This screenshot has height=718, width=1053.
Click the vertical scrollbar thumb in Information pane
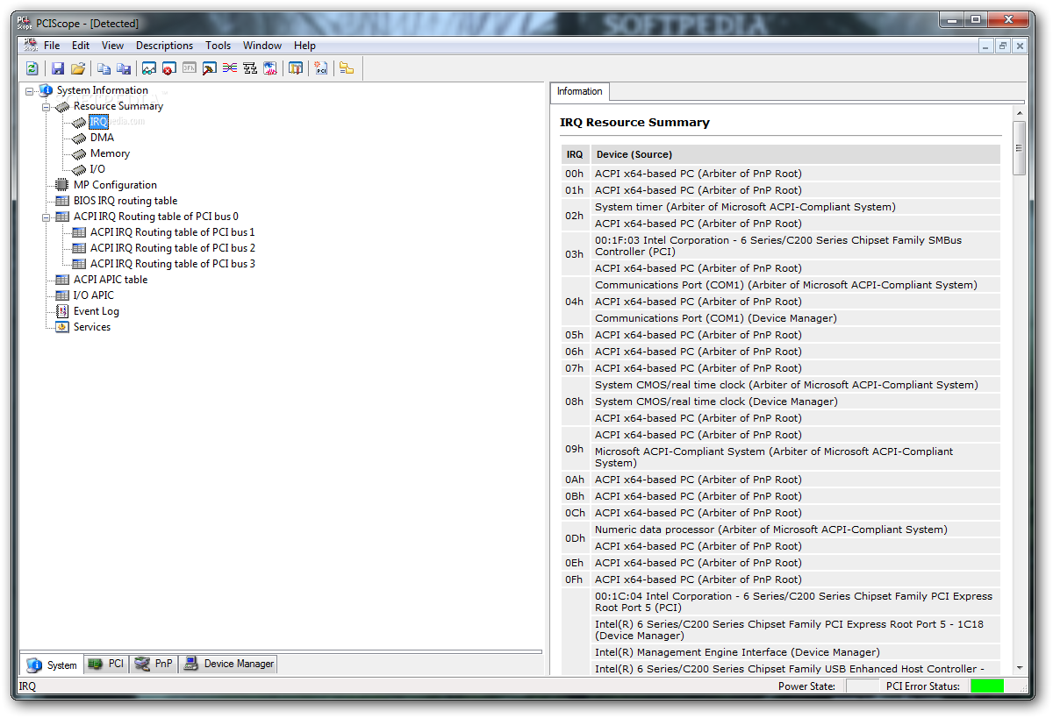(x=1019, y=148)
